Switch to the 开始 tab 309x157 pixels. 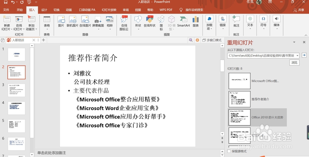pyautogui.click(x=19, y=10)
